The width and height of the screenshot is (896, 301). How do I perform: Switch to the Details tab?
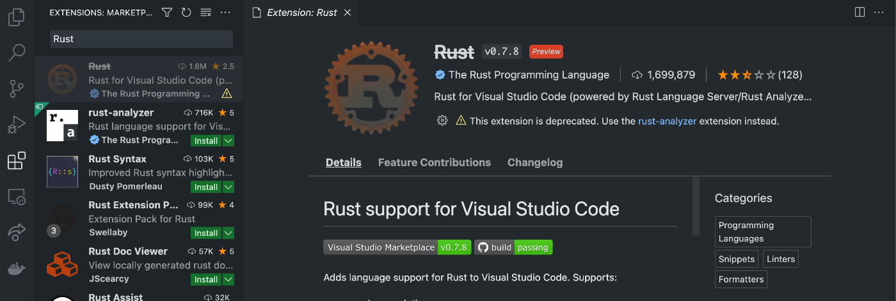tap(344, 162)
